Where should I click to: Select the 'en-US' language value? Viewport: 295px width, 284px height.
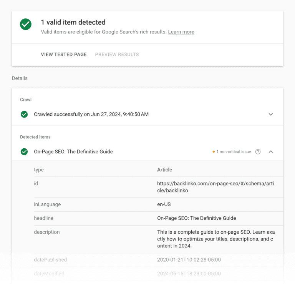coord(164,204)
